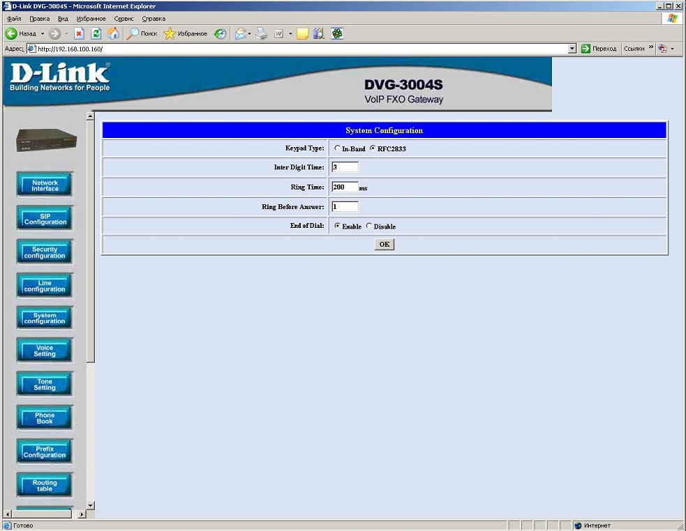
Task: Select In-Band keypad type
Action: 337,148
